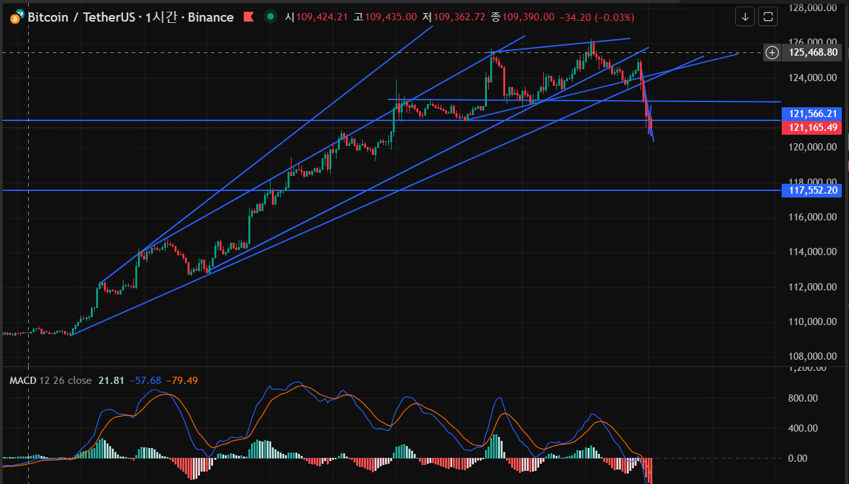Click the down-arrow button at top right

tap(745, 17)
